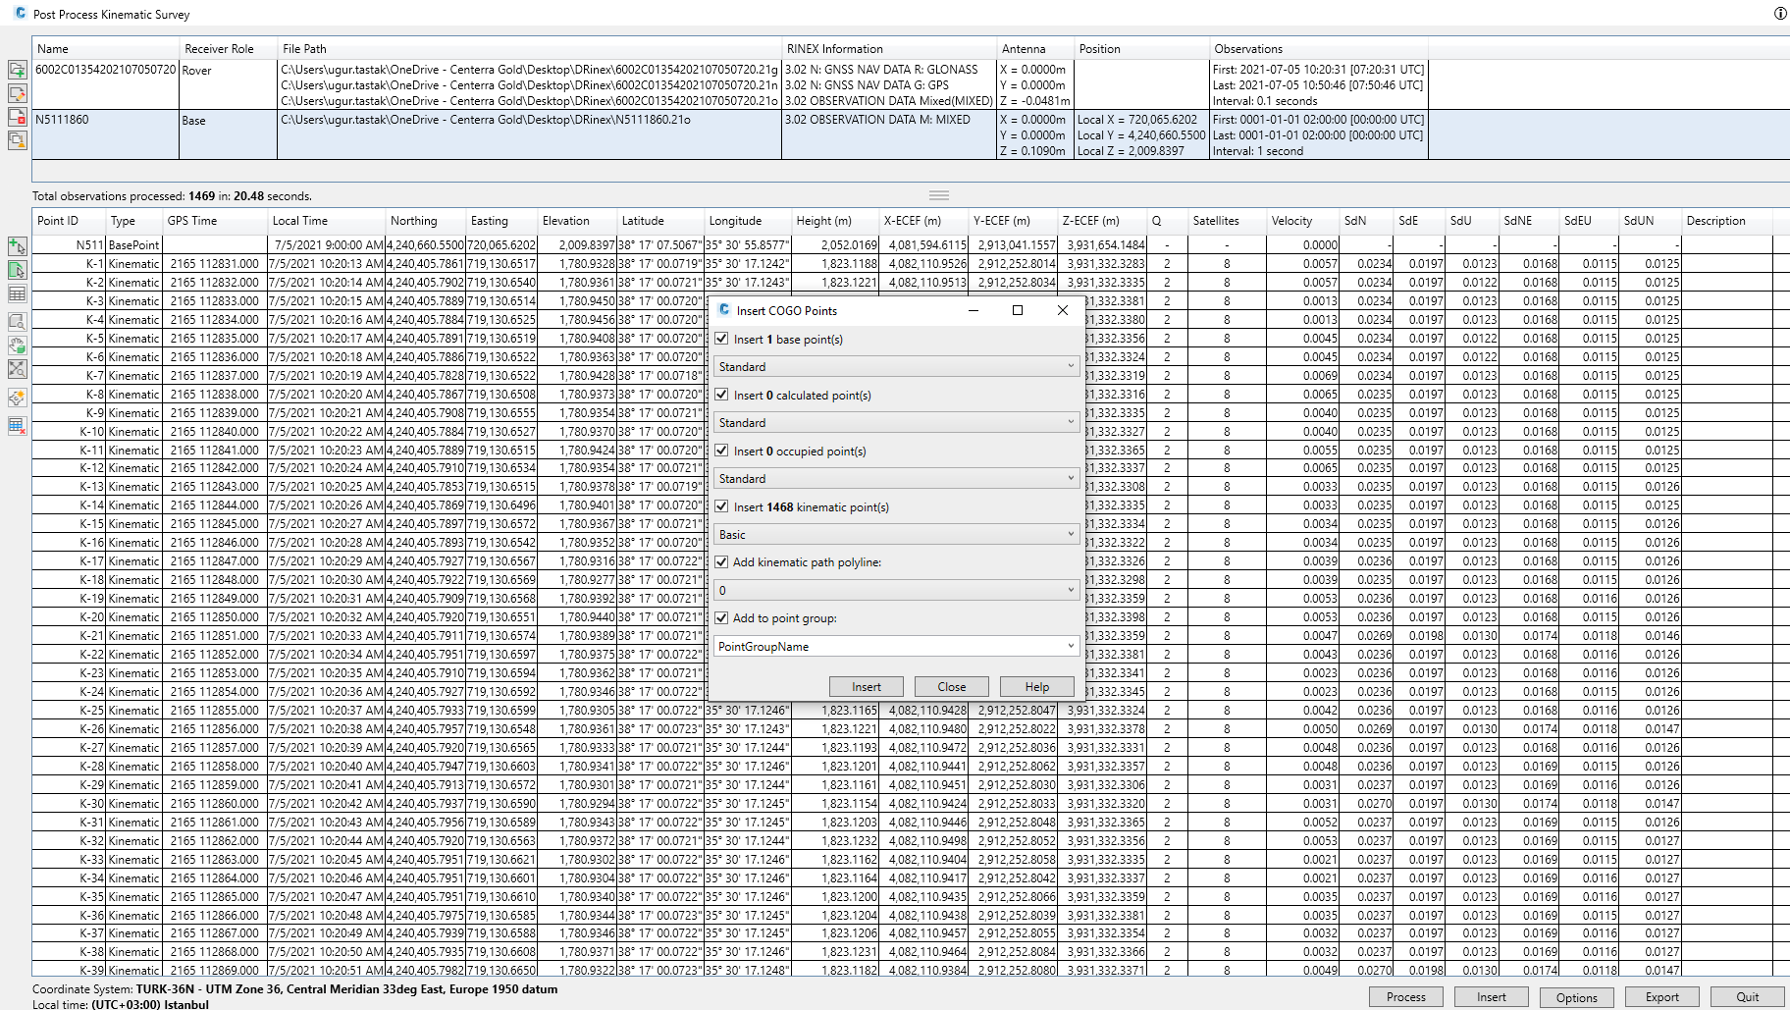1790x1010 pixels.
Task: Toggle Insert 1468 kinematic point(s) checkbox
Action: (722, 506)
